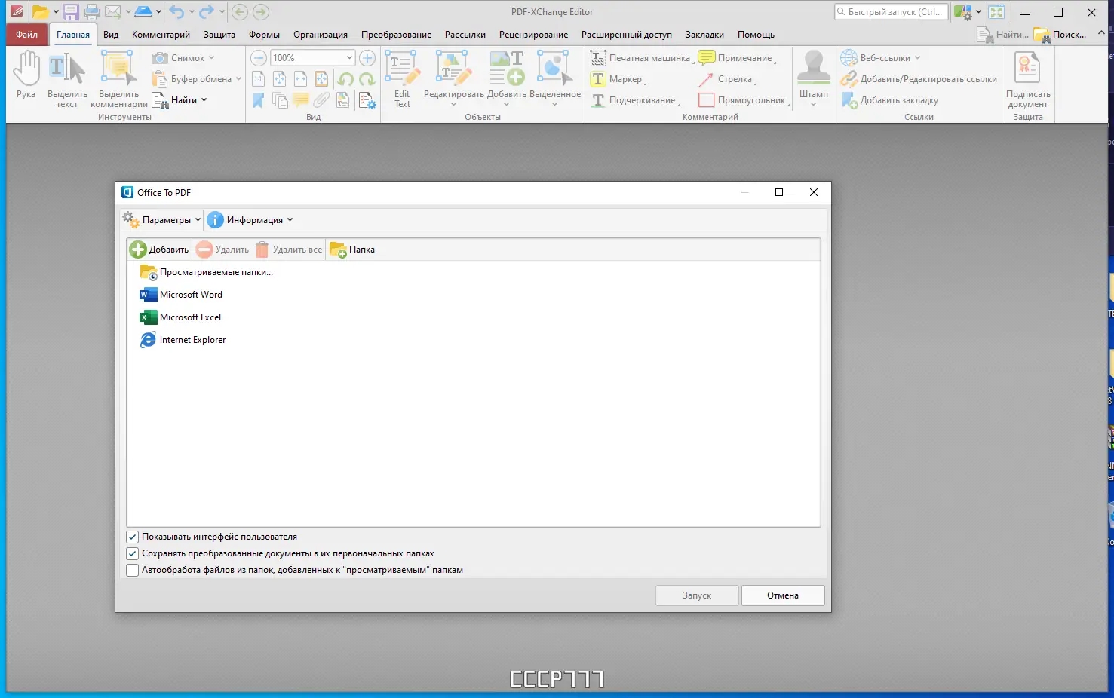
Task: Click the green Добавить icon in the dialog
Action: (138, 250)
